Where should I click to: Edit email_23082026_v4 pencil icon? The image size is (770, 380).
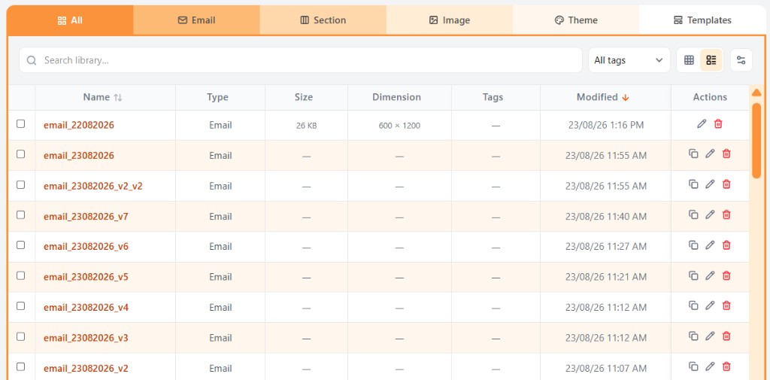coord(710,306)
